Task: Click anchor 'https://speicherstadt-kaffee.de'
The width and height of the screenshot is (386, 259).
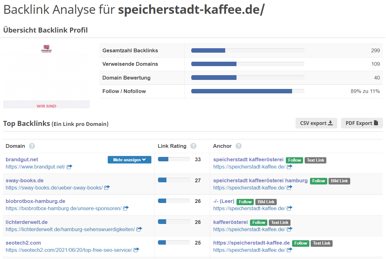Action: tap(252, 243)
